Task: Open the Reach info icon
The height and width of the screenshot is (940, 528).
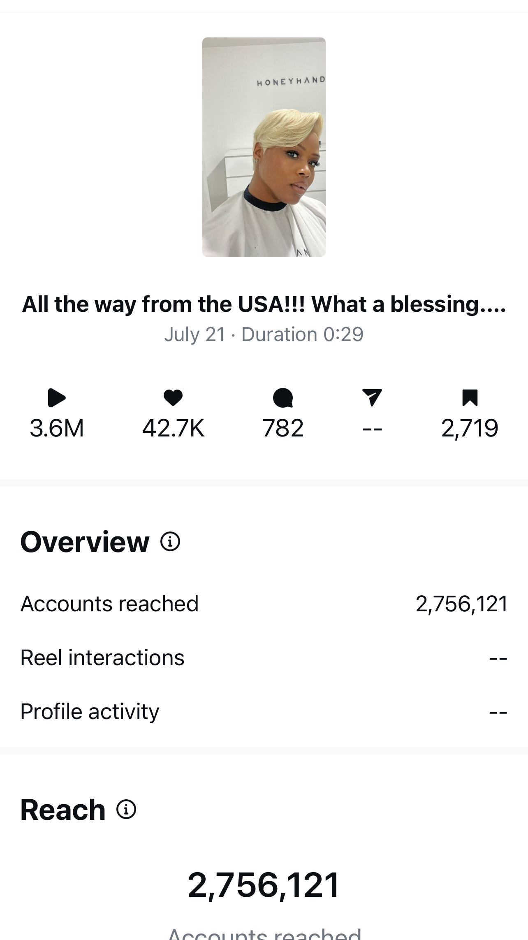Action: coord(126,810)
